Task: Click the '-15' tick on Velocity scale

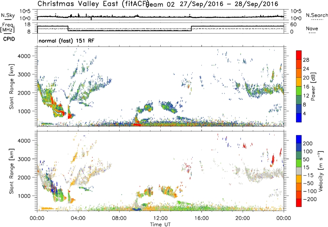Action: [308, 175]
